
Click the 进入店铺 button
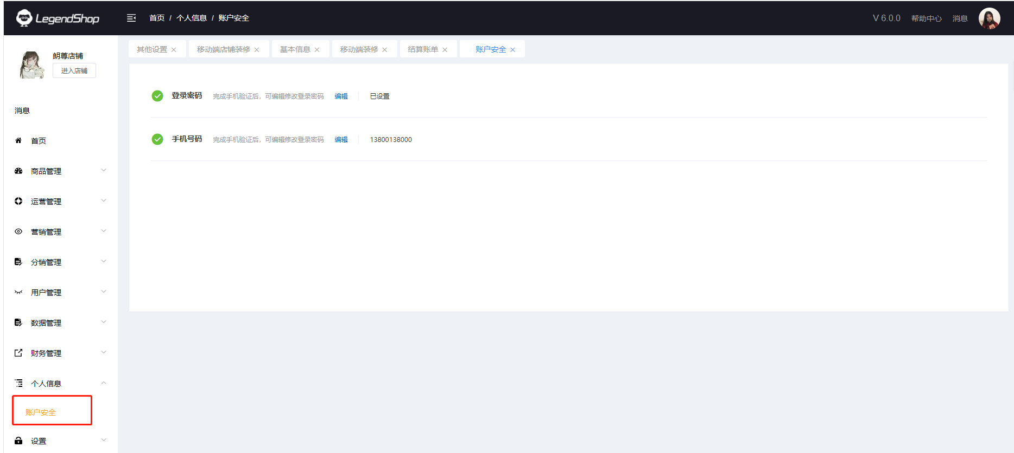[74, 71]
